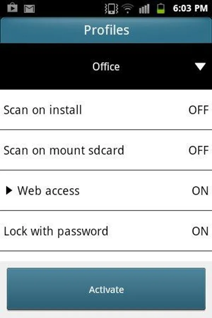
Task: Select the Web access label text
Action: 48,191
